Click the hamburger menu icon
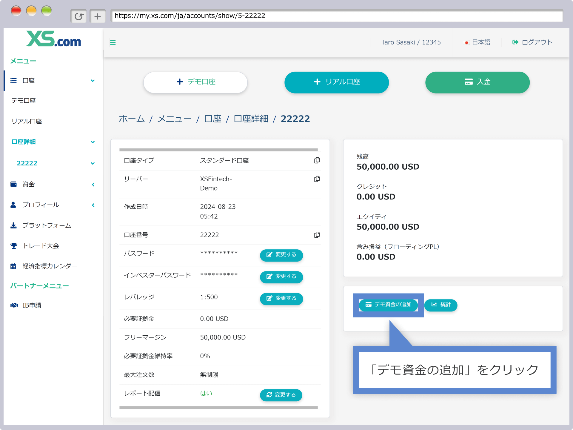This screenshot has width=573, height=430. tap(113, 42)
